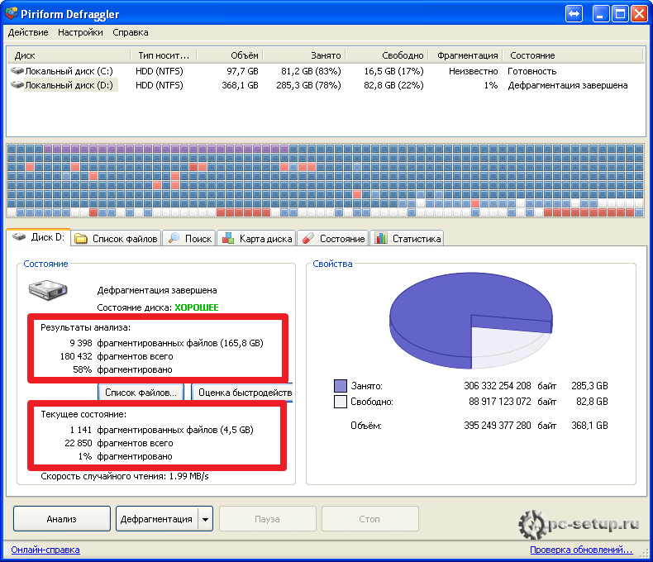The width and height of the screenshot is (653, 562).
Task: Click the 285,3 GB (78%) used cell
Action: (308, 85)
